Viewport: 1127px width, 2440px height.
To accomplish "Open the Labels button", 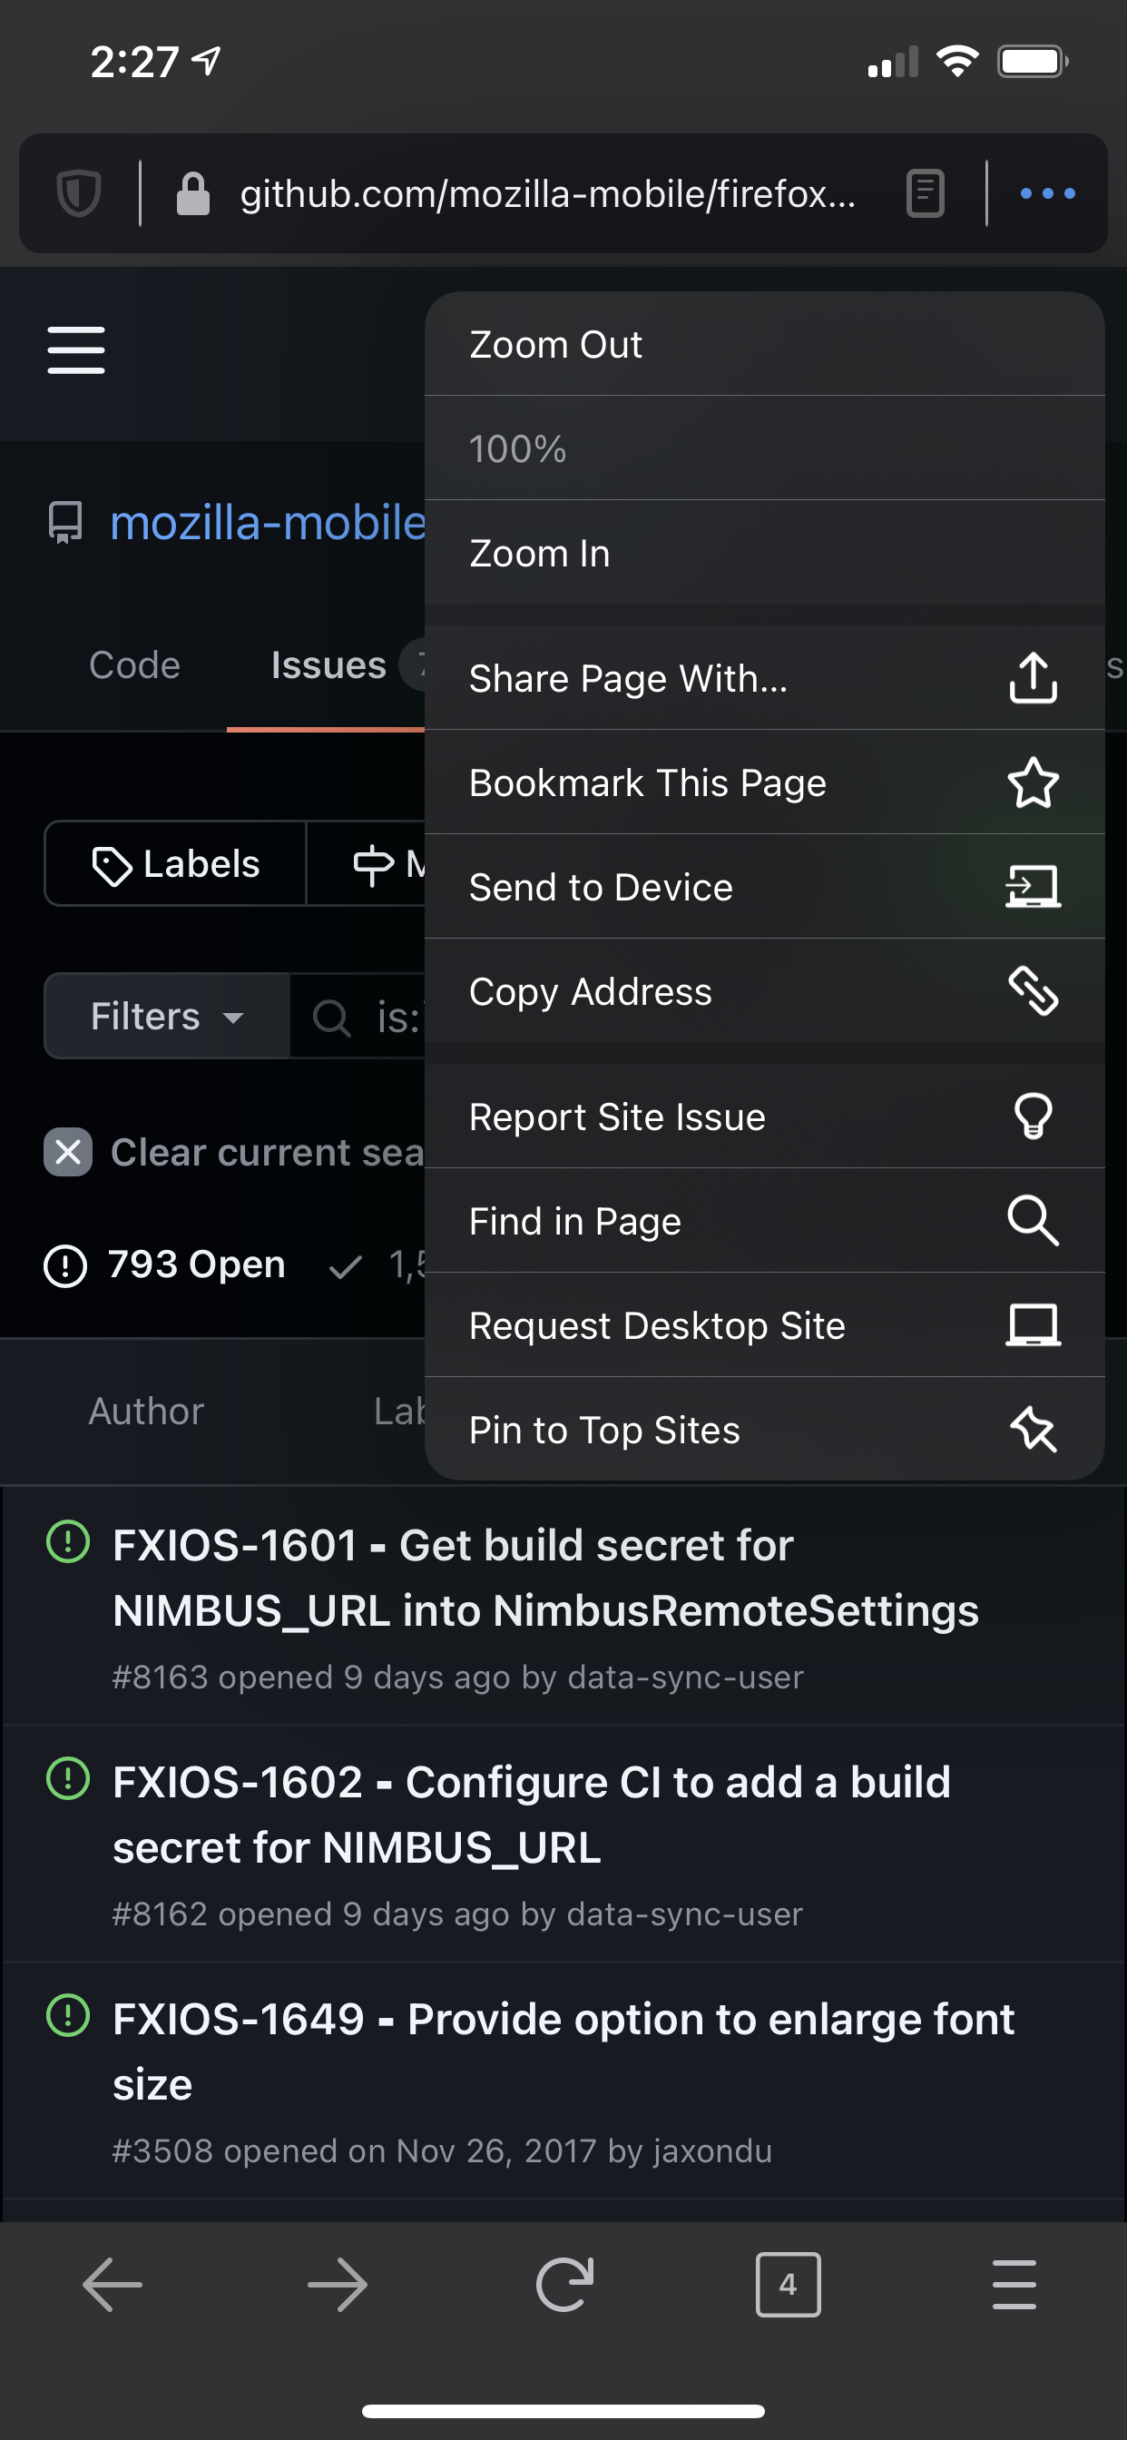I will pyautogui.click(x=175, y=864).
